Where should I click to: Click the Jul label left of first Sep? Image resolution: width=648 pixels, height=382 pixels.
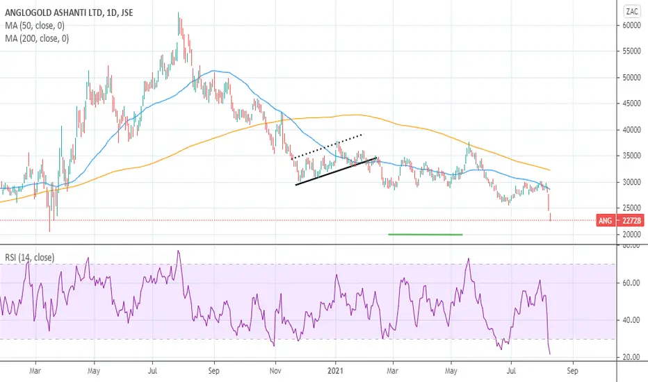coord(152,371)
